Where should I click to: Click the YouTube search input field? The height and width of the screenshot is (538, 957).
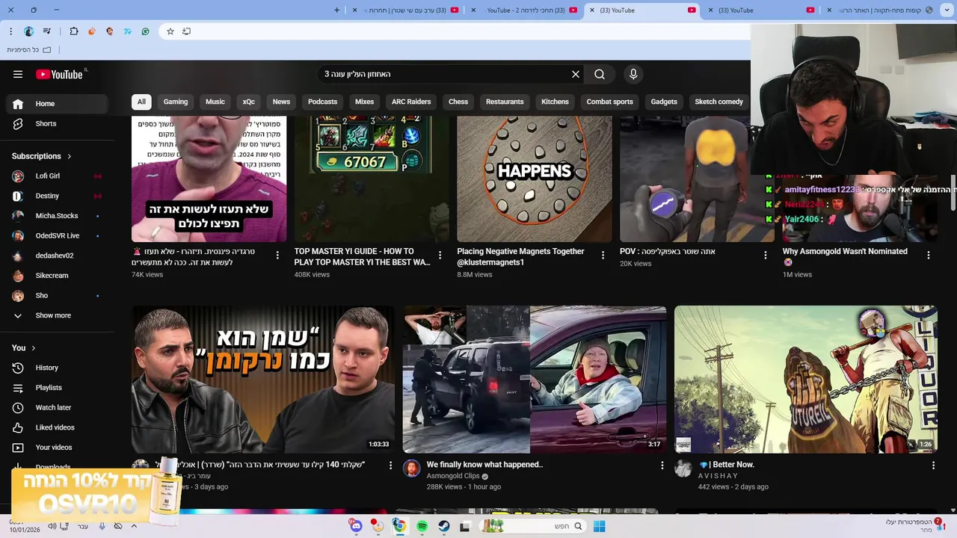[443, 74]
